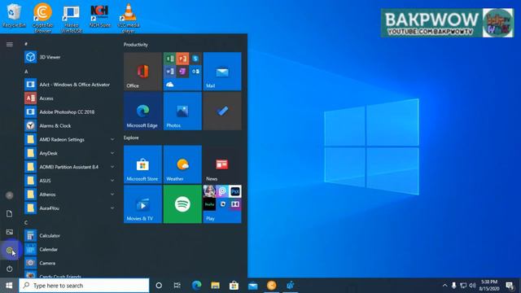Open Cortana from the taskbar
The height and width of the screenshot is (293, 521).
(x=159, y=286)
